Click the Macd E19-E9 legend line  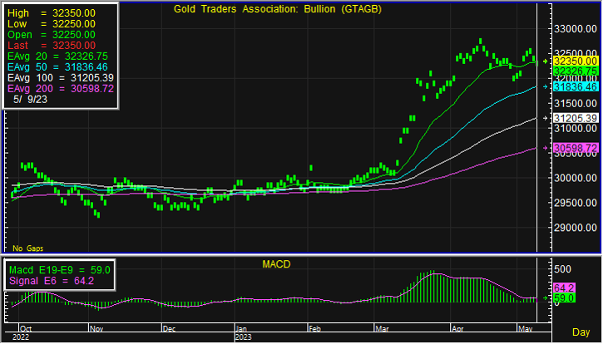(x=54, y=270)
